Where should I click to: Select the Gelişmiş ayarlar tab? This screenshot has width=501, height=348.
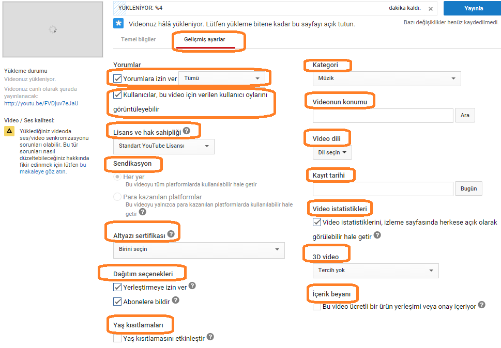(205, 39)
